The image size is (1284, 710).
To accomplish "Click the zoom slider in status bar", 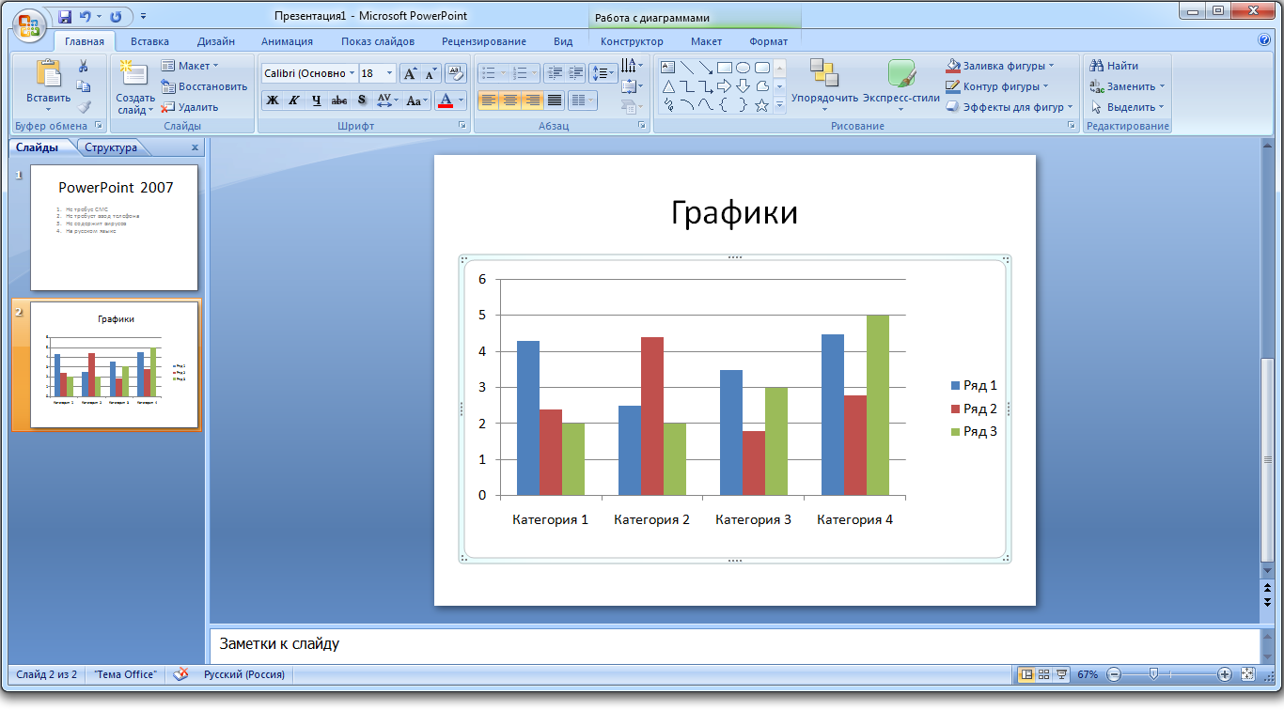I will pyautogui.click(x=1153, y=674).
